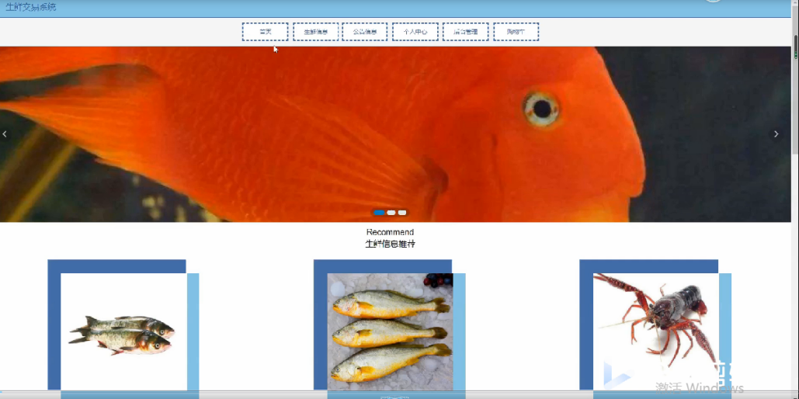Click the orange fish banner image
The width and height of the screenshot is (799, 399).
[x=395, y=134]
